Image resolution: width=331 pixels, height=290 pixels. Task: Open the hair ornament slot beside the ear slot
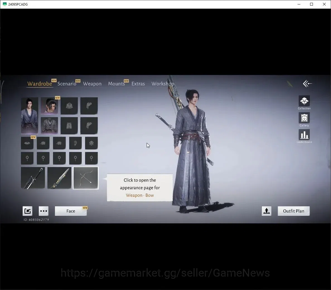click(59, 143)
